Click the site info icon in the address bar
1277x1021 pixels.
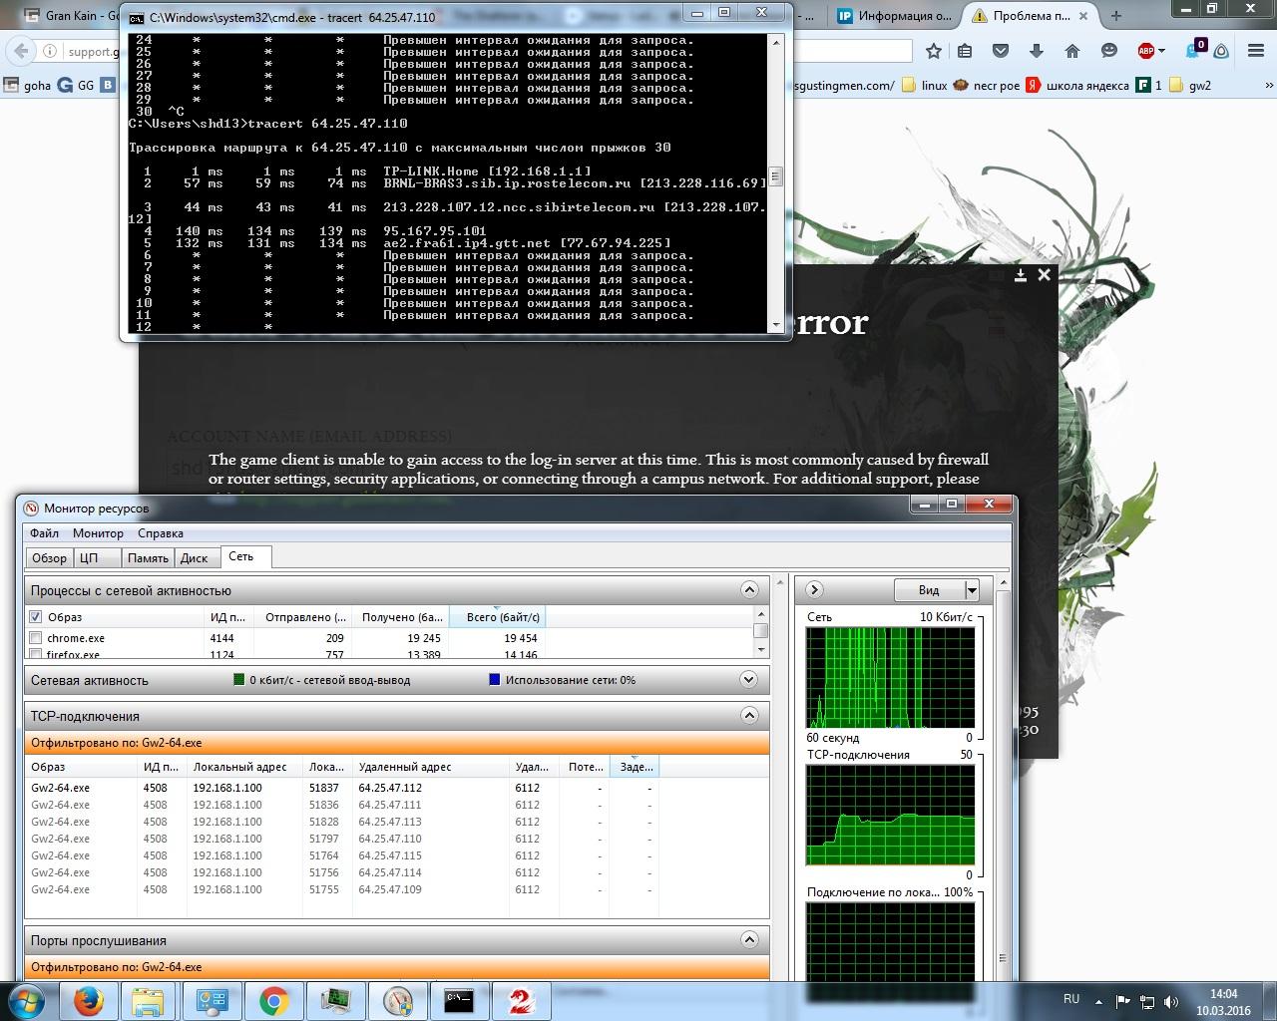click(x=50, y=51)
